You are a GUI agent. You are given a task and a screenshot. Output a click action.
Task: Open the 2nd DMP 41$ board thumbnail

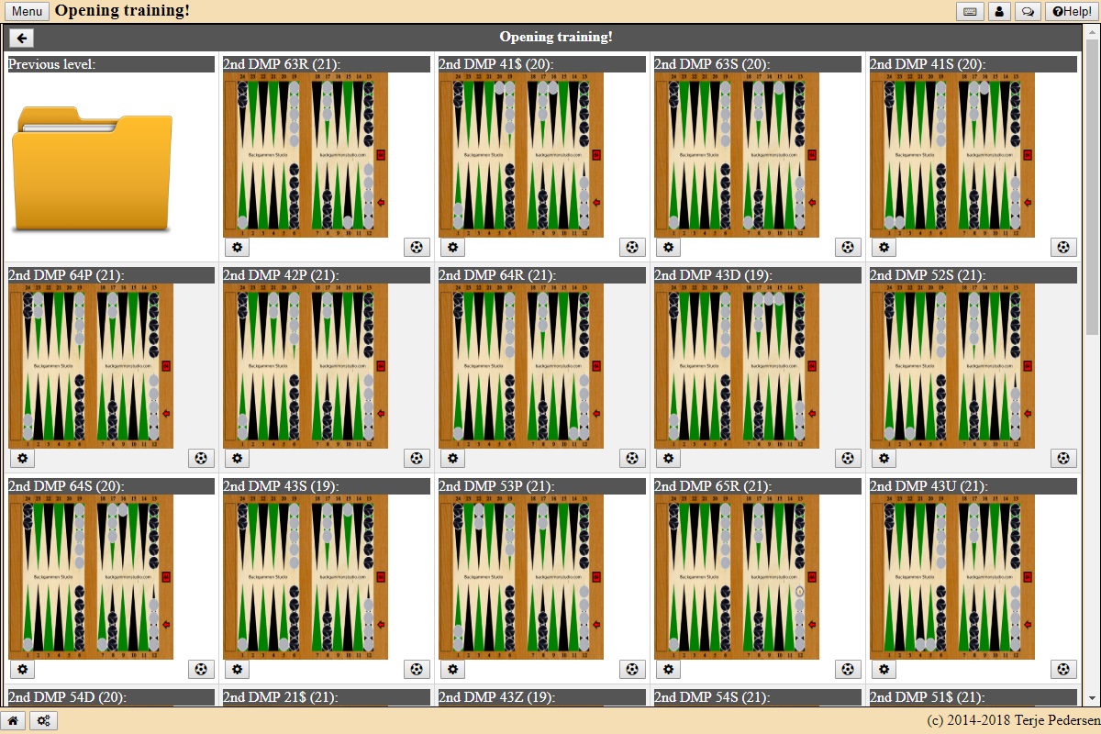521,155
